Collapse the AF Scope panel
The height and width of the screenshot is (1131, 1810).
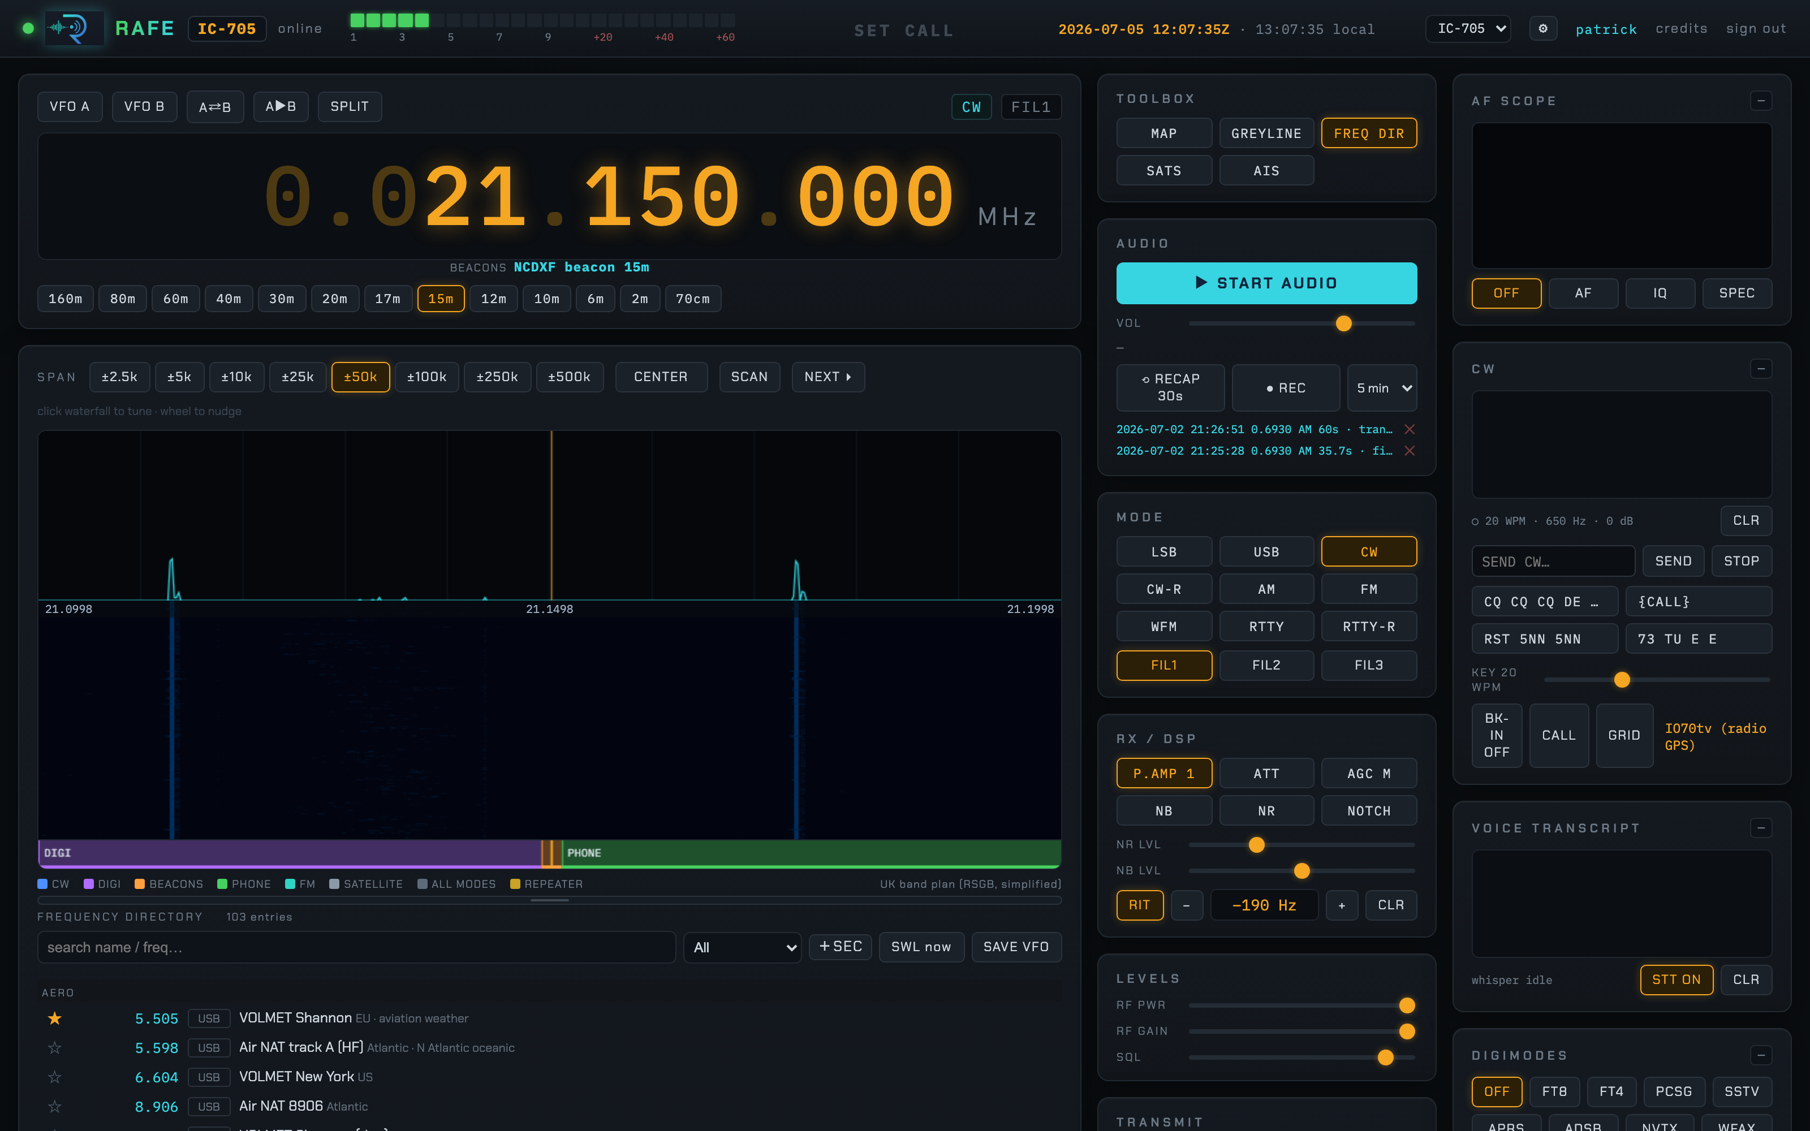[1761, 100]
